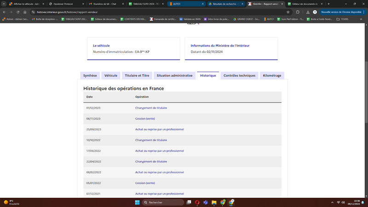This screenshot has height=207, width=368.
Task: Click the 'Le véhicule' card heading
Action: click(x=101, y=46)
